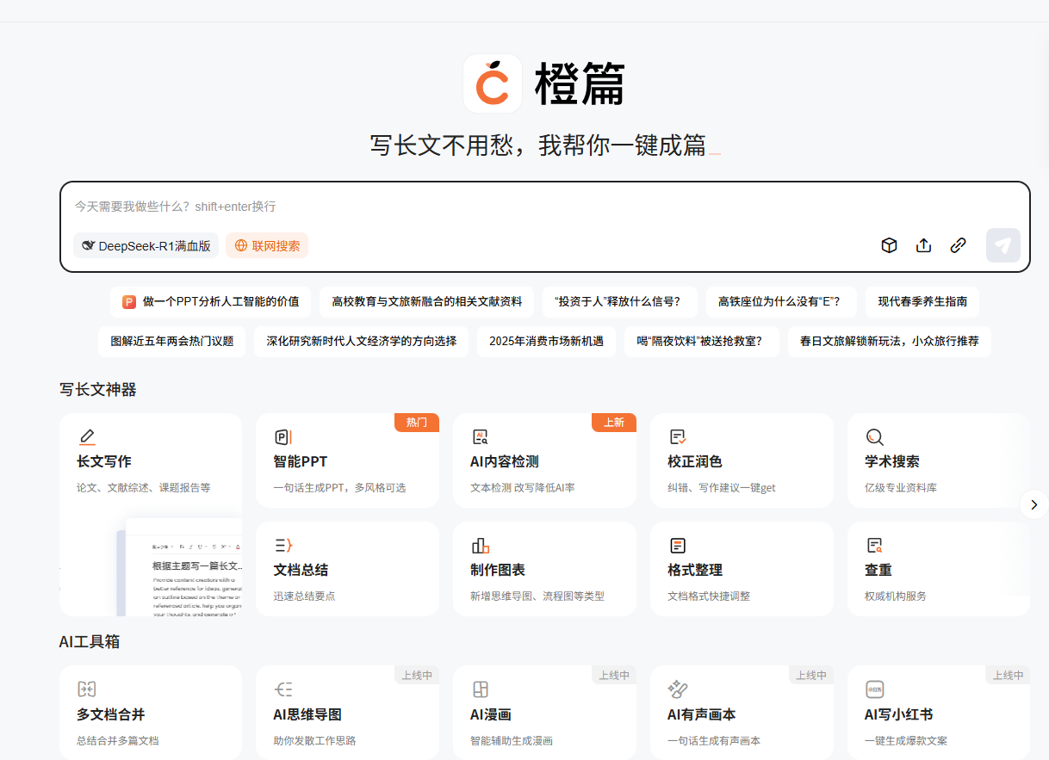This screenshot has height=760, width=1049.
Task: Click the upload file icon
Action: click(x=924, y=245)
